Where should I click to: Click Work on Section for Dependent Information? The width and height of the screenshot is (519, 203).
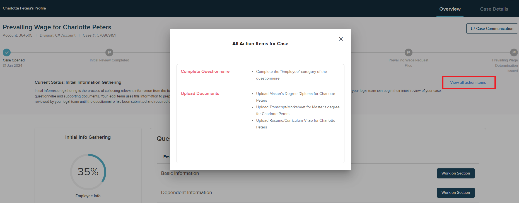(455, 192)
